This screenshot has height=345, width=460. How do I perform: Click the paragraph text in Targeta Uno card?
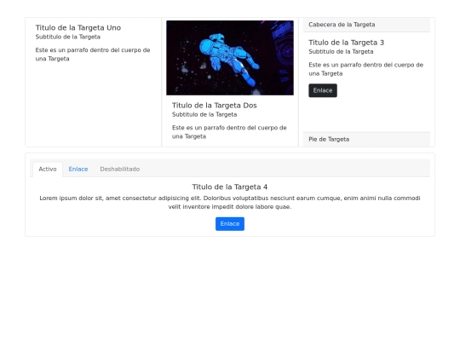point(93,55)
